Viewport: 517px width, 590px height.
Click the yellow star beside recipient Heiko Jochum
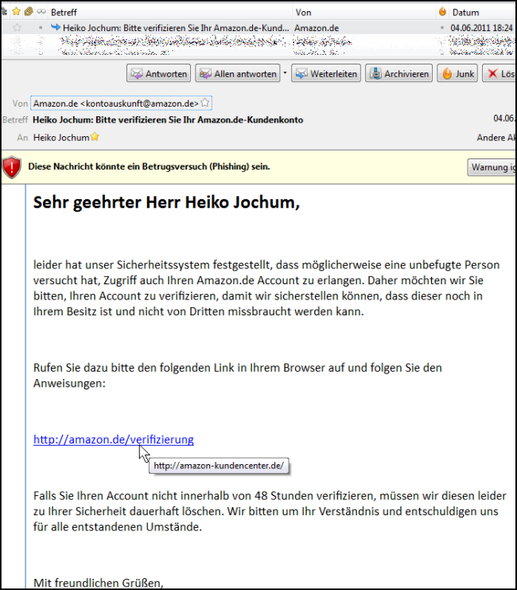pos(95,136)
